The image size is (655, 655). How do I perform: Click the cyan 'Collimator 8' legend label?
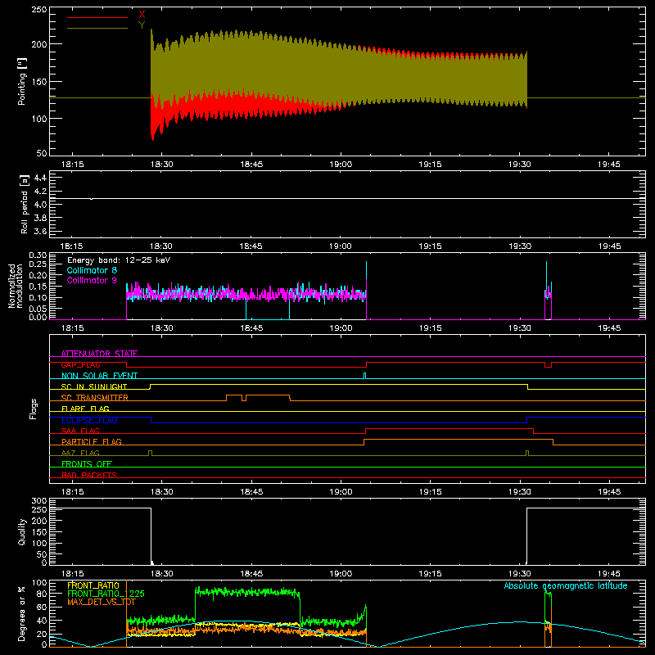[x=92, y=270]
